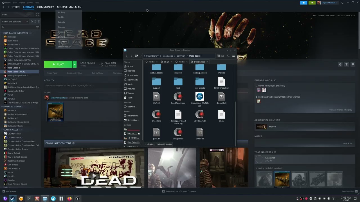This screenshot has height=202, width=360.
Task: Open the Plasmacutter community video thumbnail
Action: [94, 168]
